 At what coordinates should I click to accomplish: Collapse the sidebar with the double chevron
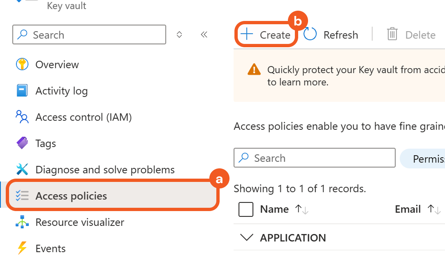[x=204, y=35]
